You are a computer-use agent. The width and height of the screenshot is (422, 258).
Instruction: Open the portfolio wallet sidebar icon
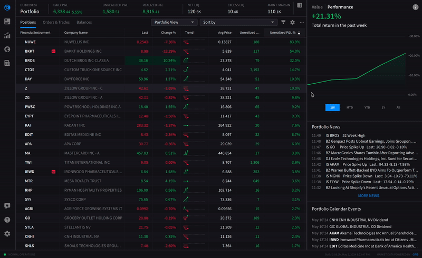pos(7,22)
